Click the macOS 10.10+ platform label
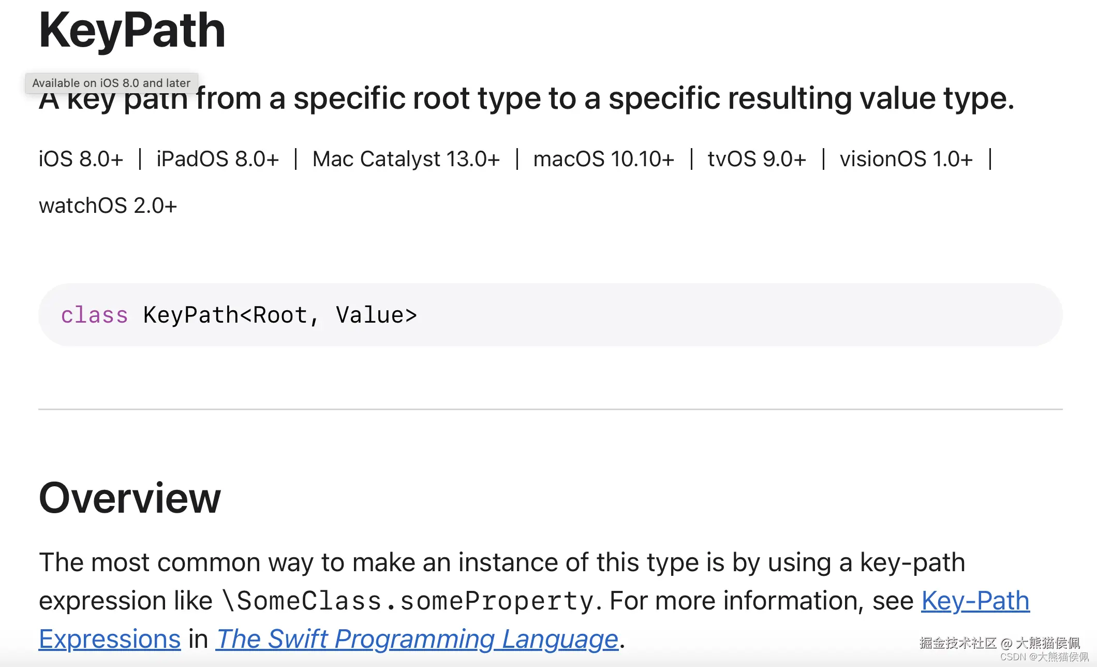 click(603, 159)
